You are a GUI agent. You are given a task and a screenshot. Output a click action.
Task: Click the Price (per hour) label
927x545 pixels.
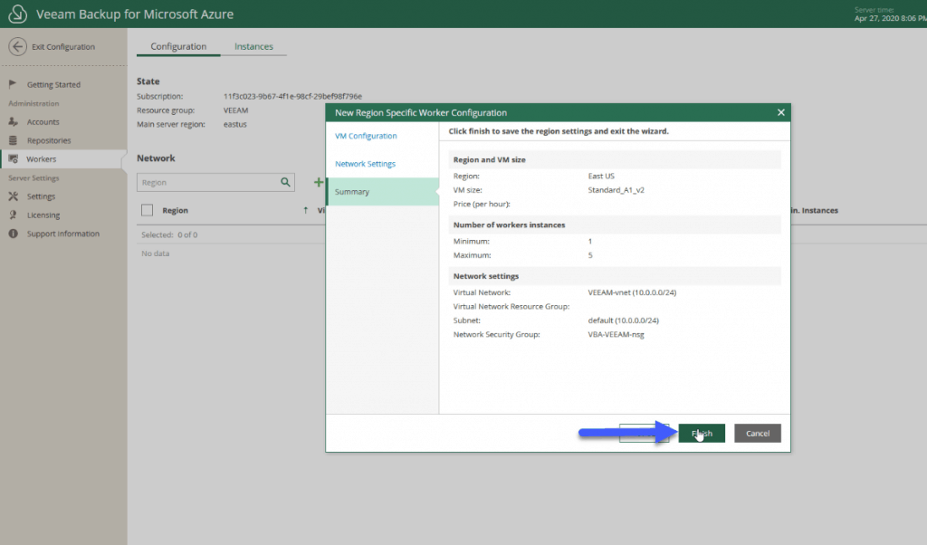pos(482,204)
